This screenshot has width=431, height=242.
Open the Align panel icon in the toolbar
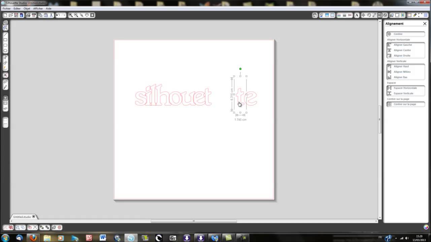click(x=380, y=15)
